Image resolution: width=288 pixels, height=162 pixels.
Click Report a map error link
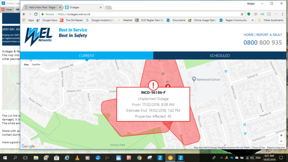(x=276, y=147)
